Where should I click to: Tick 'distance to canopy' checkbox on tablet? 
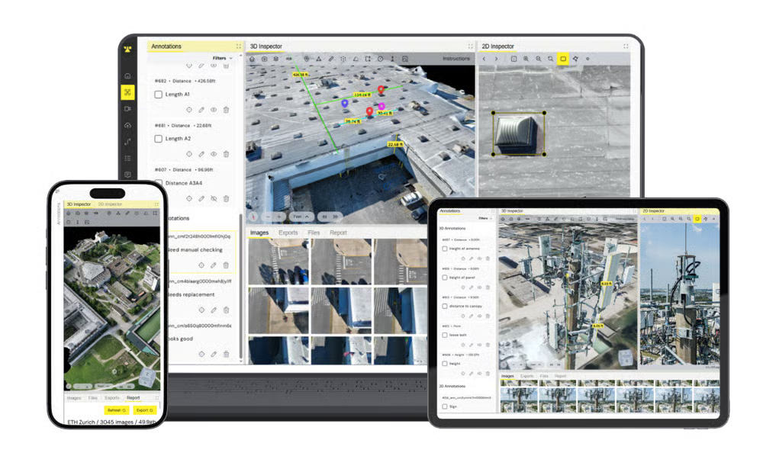pyautogui.click(x=445, y=307)
